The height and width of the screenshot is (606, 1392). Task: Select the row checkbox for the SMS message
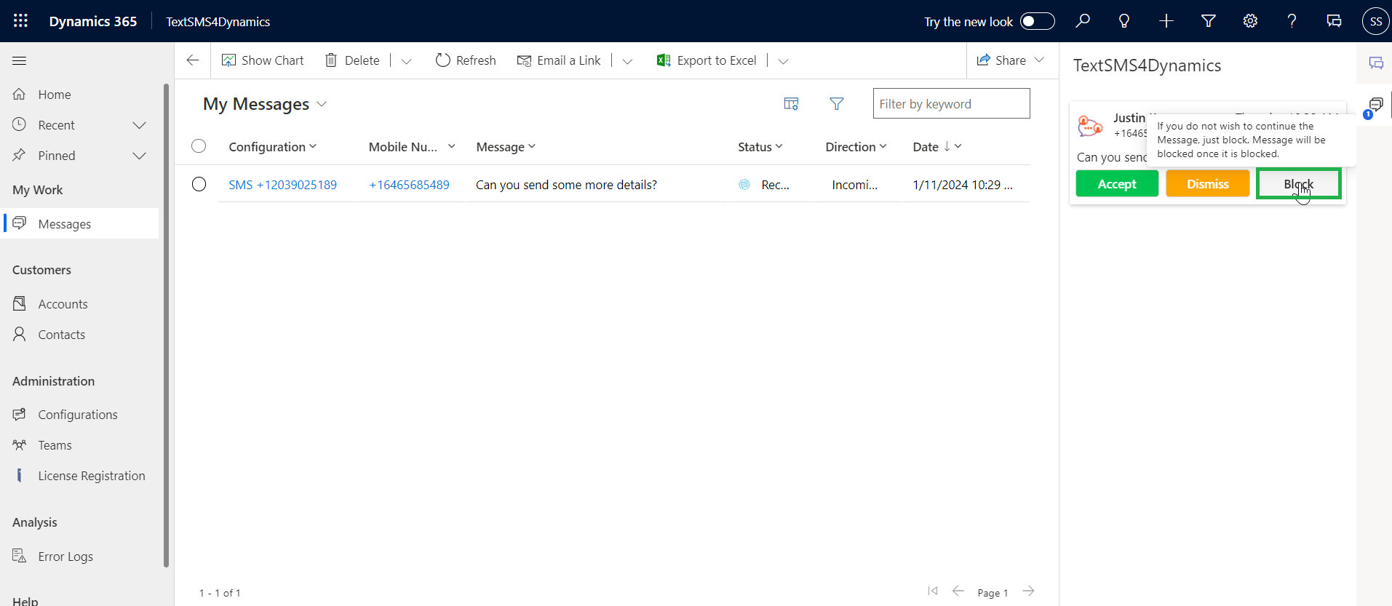(x=199, y=184)
